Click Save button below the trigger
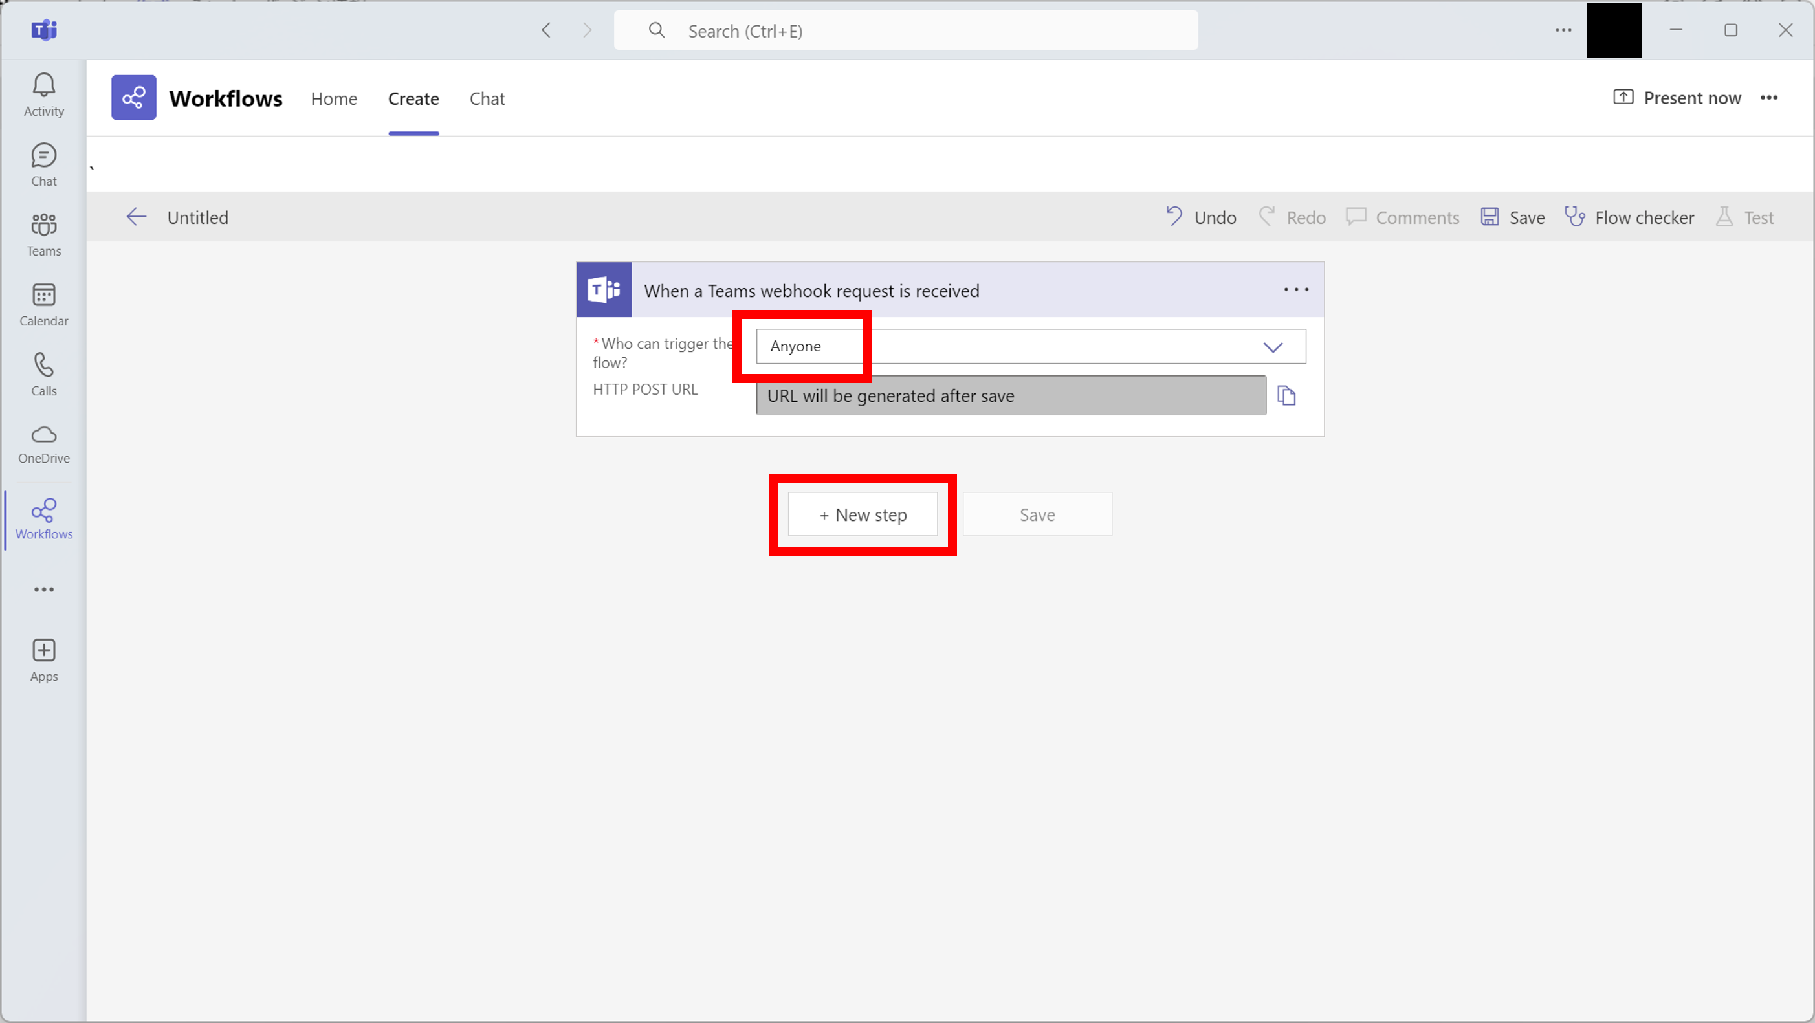 [1037, 514]
